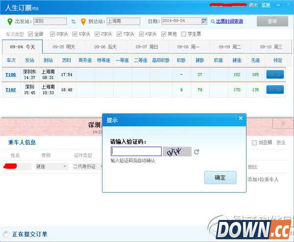Click the swap stations arrows icon
Viewport: 294px width, 242px height.
click(x=73, y=22)
